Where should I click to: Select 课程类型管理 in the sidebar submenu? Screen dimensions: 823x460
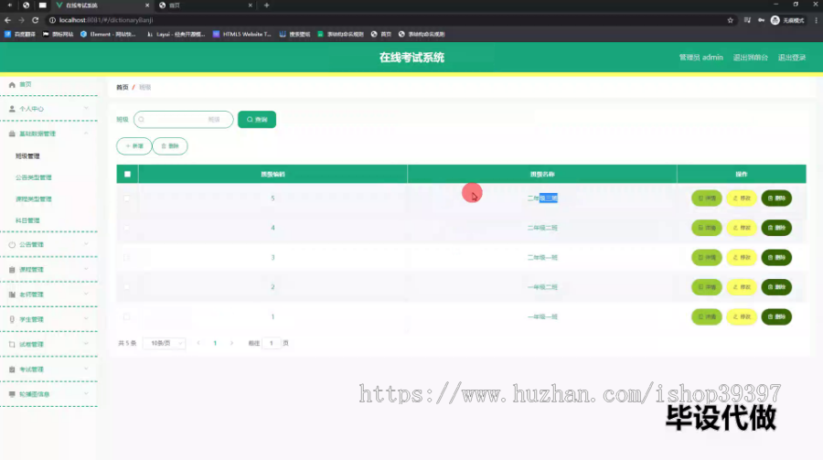pyautogui.click(x=34, y=199)
